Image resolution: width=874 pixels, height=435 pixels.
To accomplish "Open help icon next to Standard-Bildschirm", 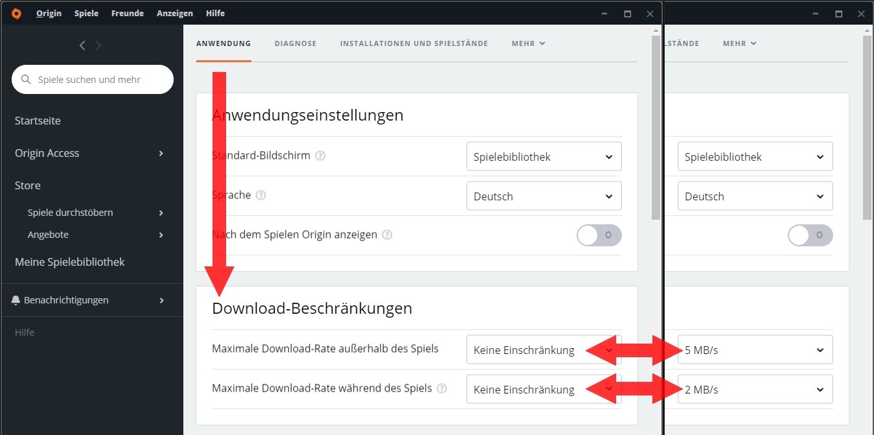I will point(320,156).
